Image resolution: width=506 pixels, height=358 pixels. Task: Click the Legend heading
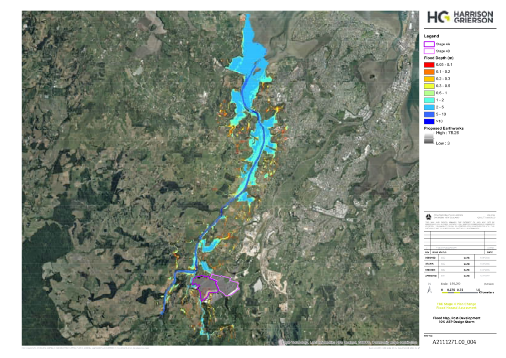point(431,36)
